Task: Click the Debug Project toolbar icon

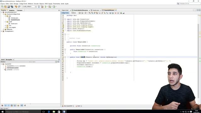Action: (50, 7)
